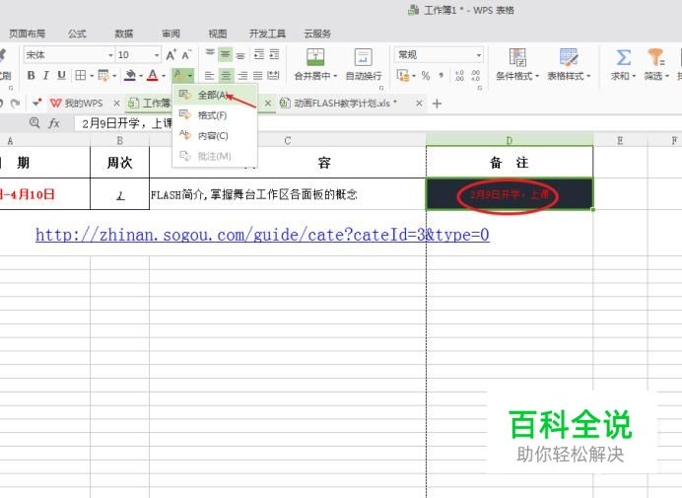This screenshot has height=498, width=682.
Task: Open the 视图 ribbon tab
Action: pos(218,34)
